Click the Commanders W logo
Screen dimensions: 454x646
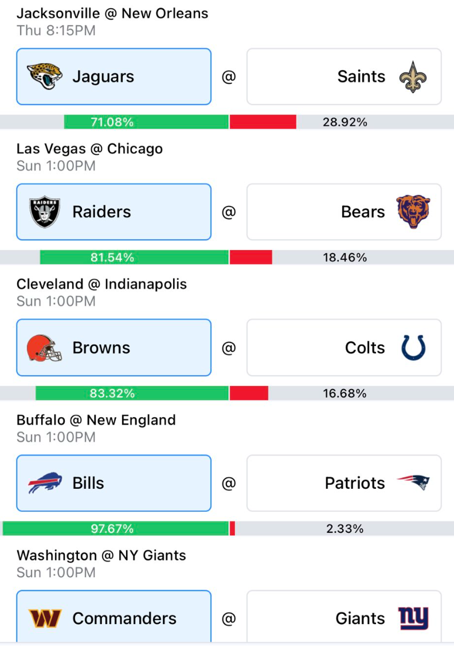(x=45, y=618)
